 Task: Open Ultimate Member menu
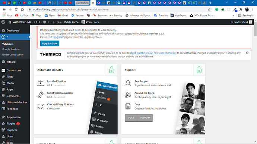click(15, 102)
